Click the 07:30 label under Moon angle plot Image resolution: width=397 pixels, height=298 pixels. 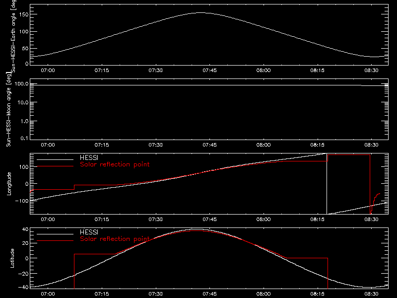pos(156,145)
